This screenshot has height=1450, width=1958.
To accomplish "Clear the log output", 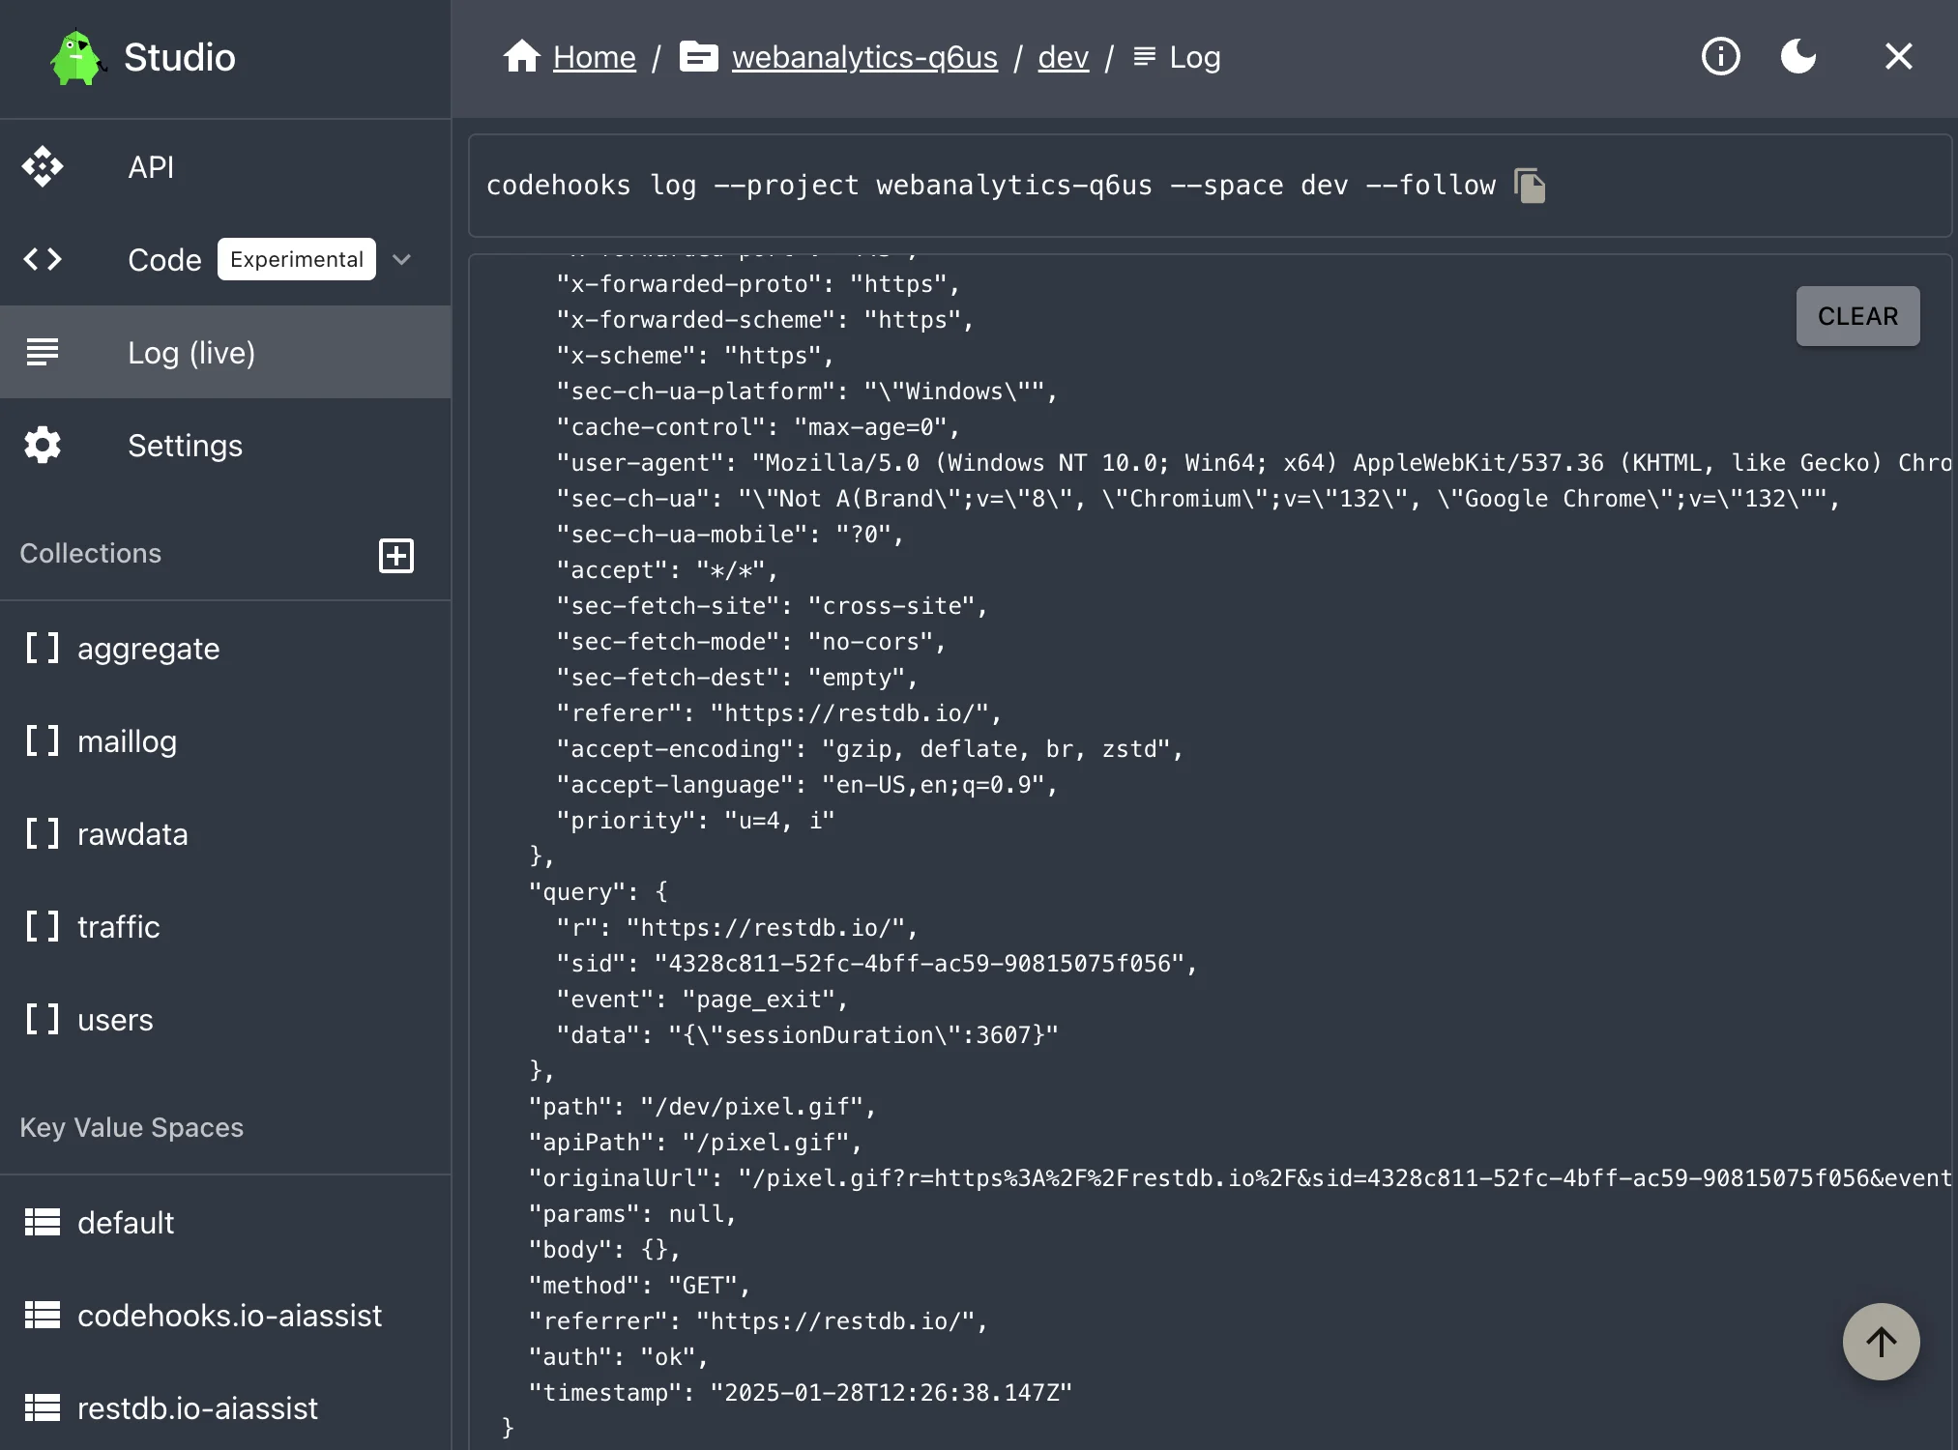I will coord(1857,316).
